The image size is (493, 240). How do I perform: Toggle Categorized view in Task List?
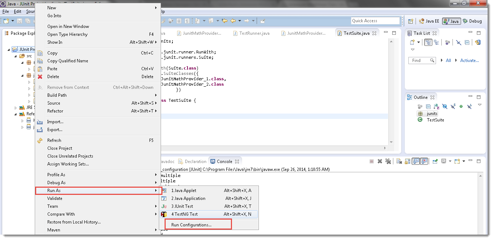pos(428,42)
